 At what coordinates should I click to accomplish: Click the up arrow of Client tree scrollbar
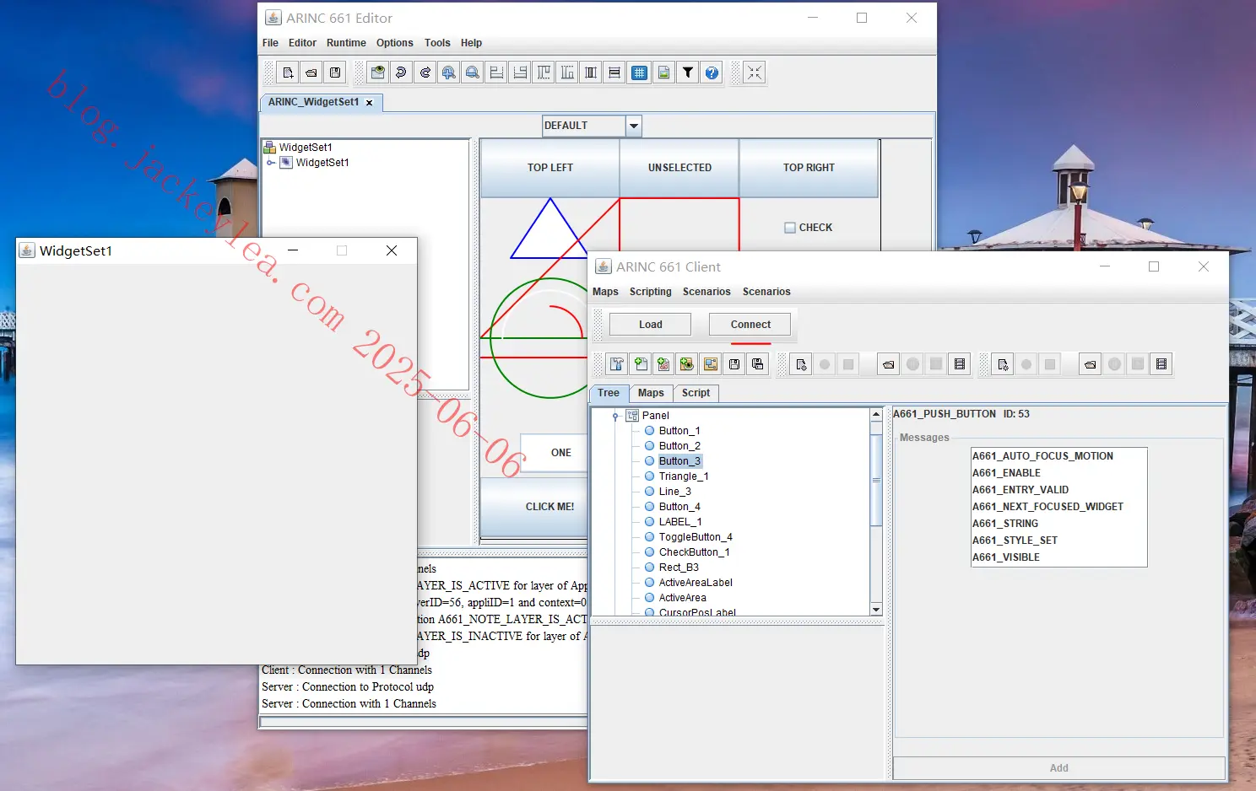click(876, 414)
